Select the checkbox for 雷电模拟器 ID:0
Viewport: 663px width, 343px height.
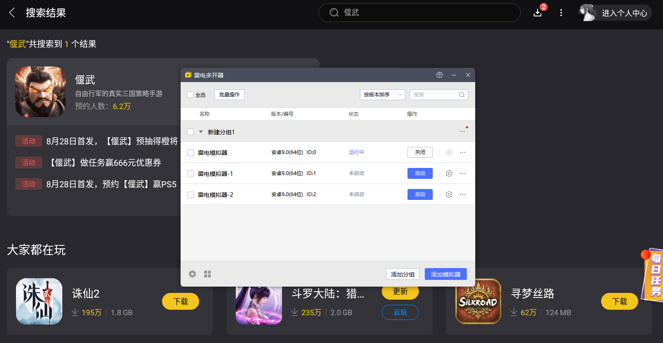(x=191, y=153)
